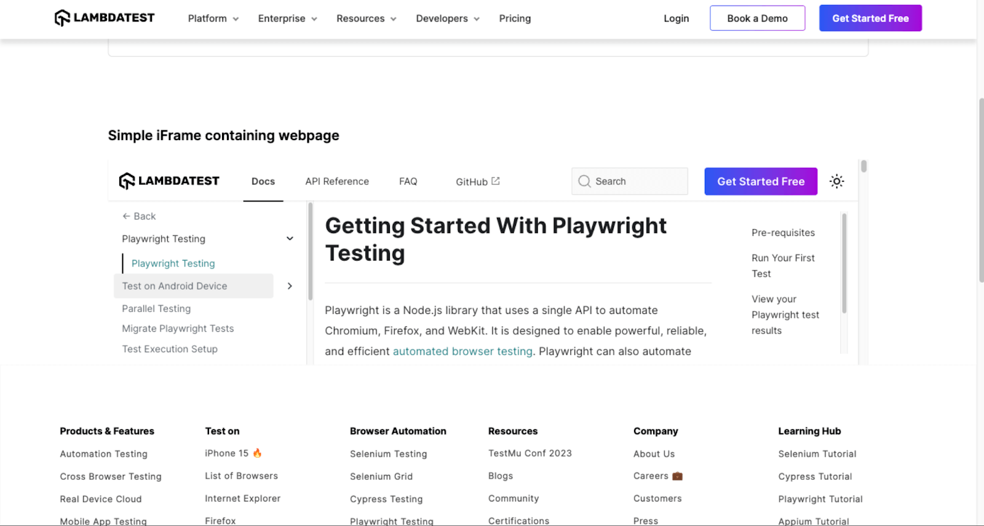Open the Platform dropdown menu

pos(213,18)
